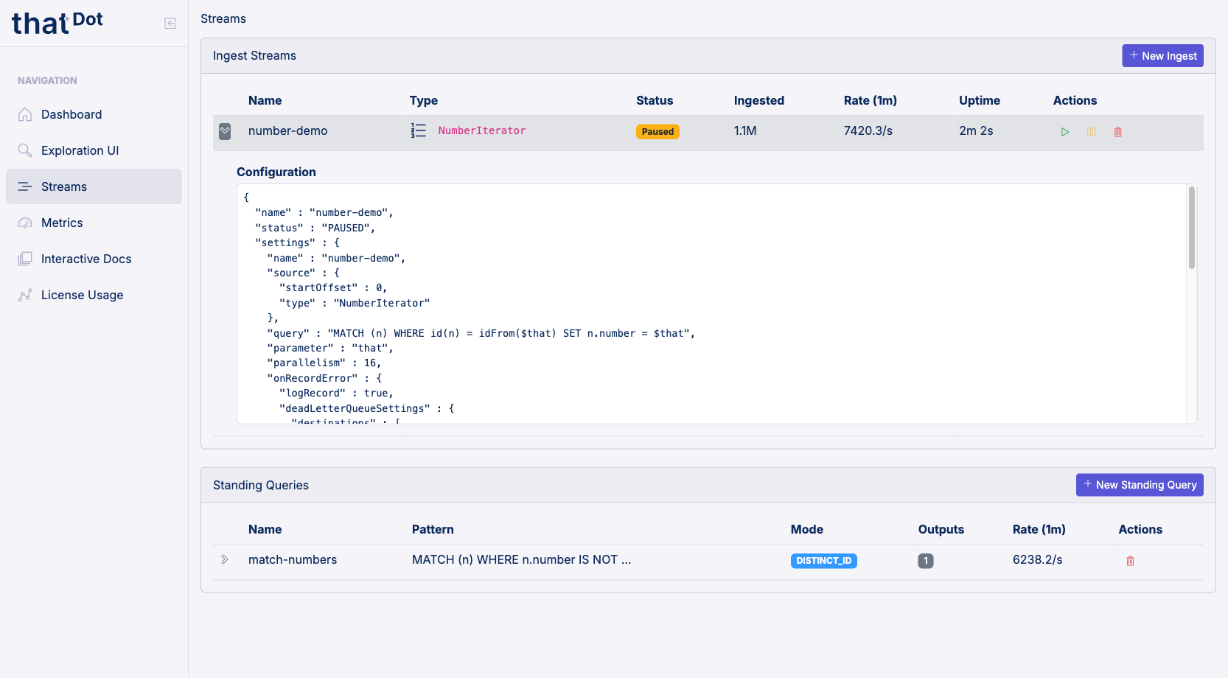Click the DISTINCT_ID mode badge
Image resolution: width=1228 pixels, height=678 pixels.
824,561
